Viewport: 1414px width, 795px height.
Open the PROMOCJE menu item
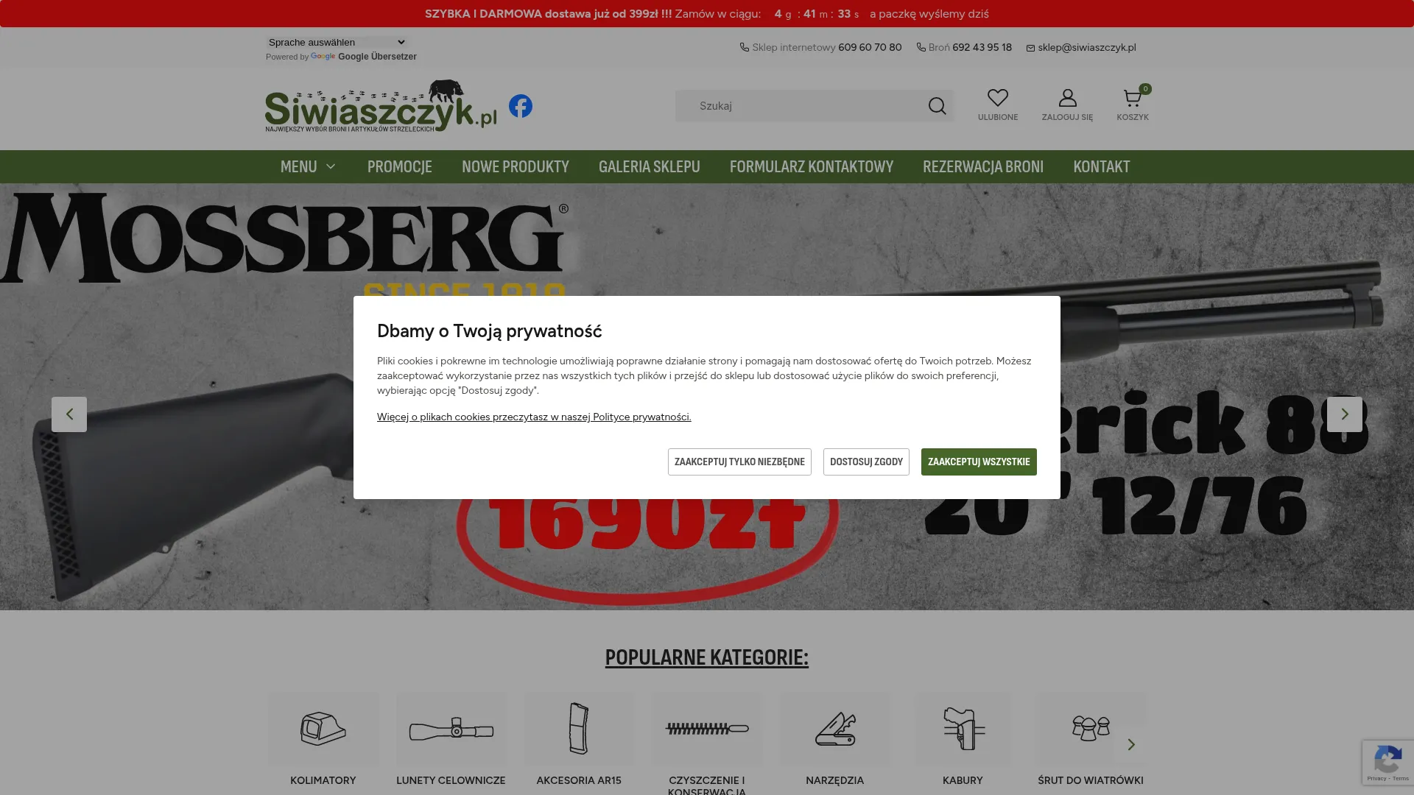pyautogui.click(x=399, y=166)
